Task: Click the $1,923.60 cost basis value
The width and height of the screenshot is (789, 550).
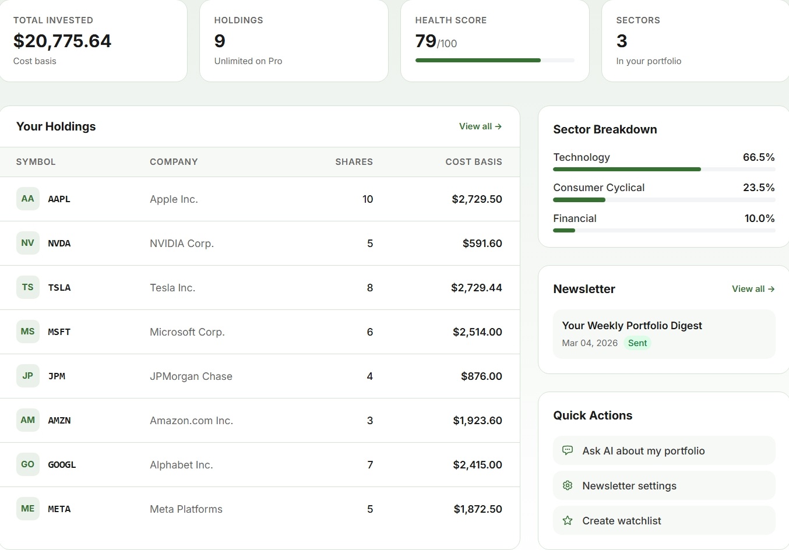Action: 477,421
